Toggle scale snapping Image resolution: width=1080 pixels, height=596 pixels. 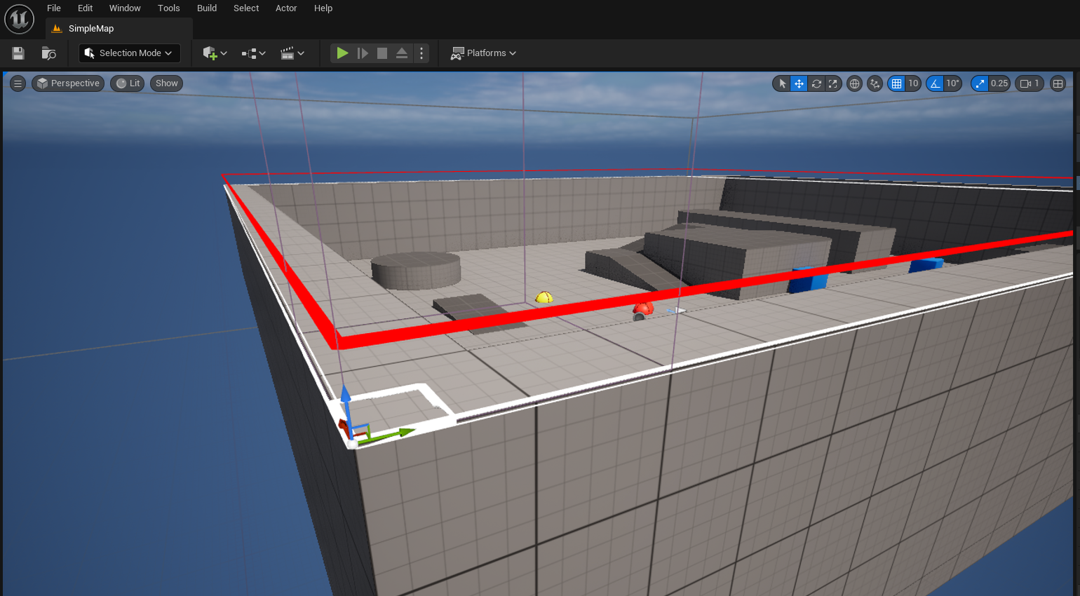click(x=980, y=83)
